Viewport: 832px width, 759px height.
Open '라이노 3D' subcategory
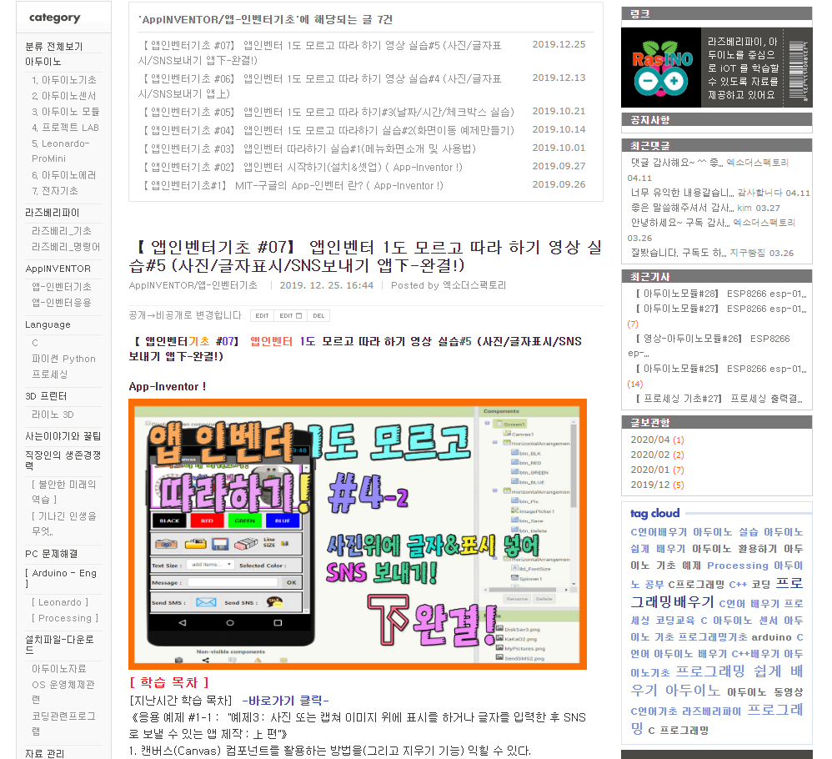coord(53,415)
